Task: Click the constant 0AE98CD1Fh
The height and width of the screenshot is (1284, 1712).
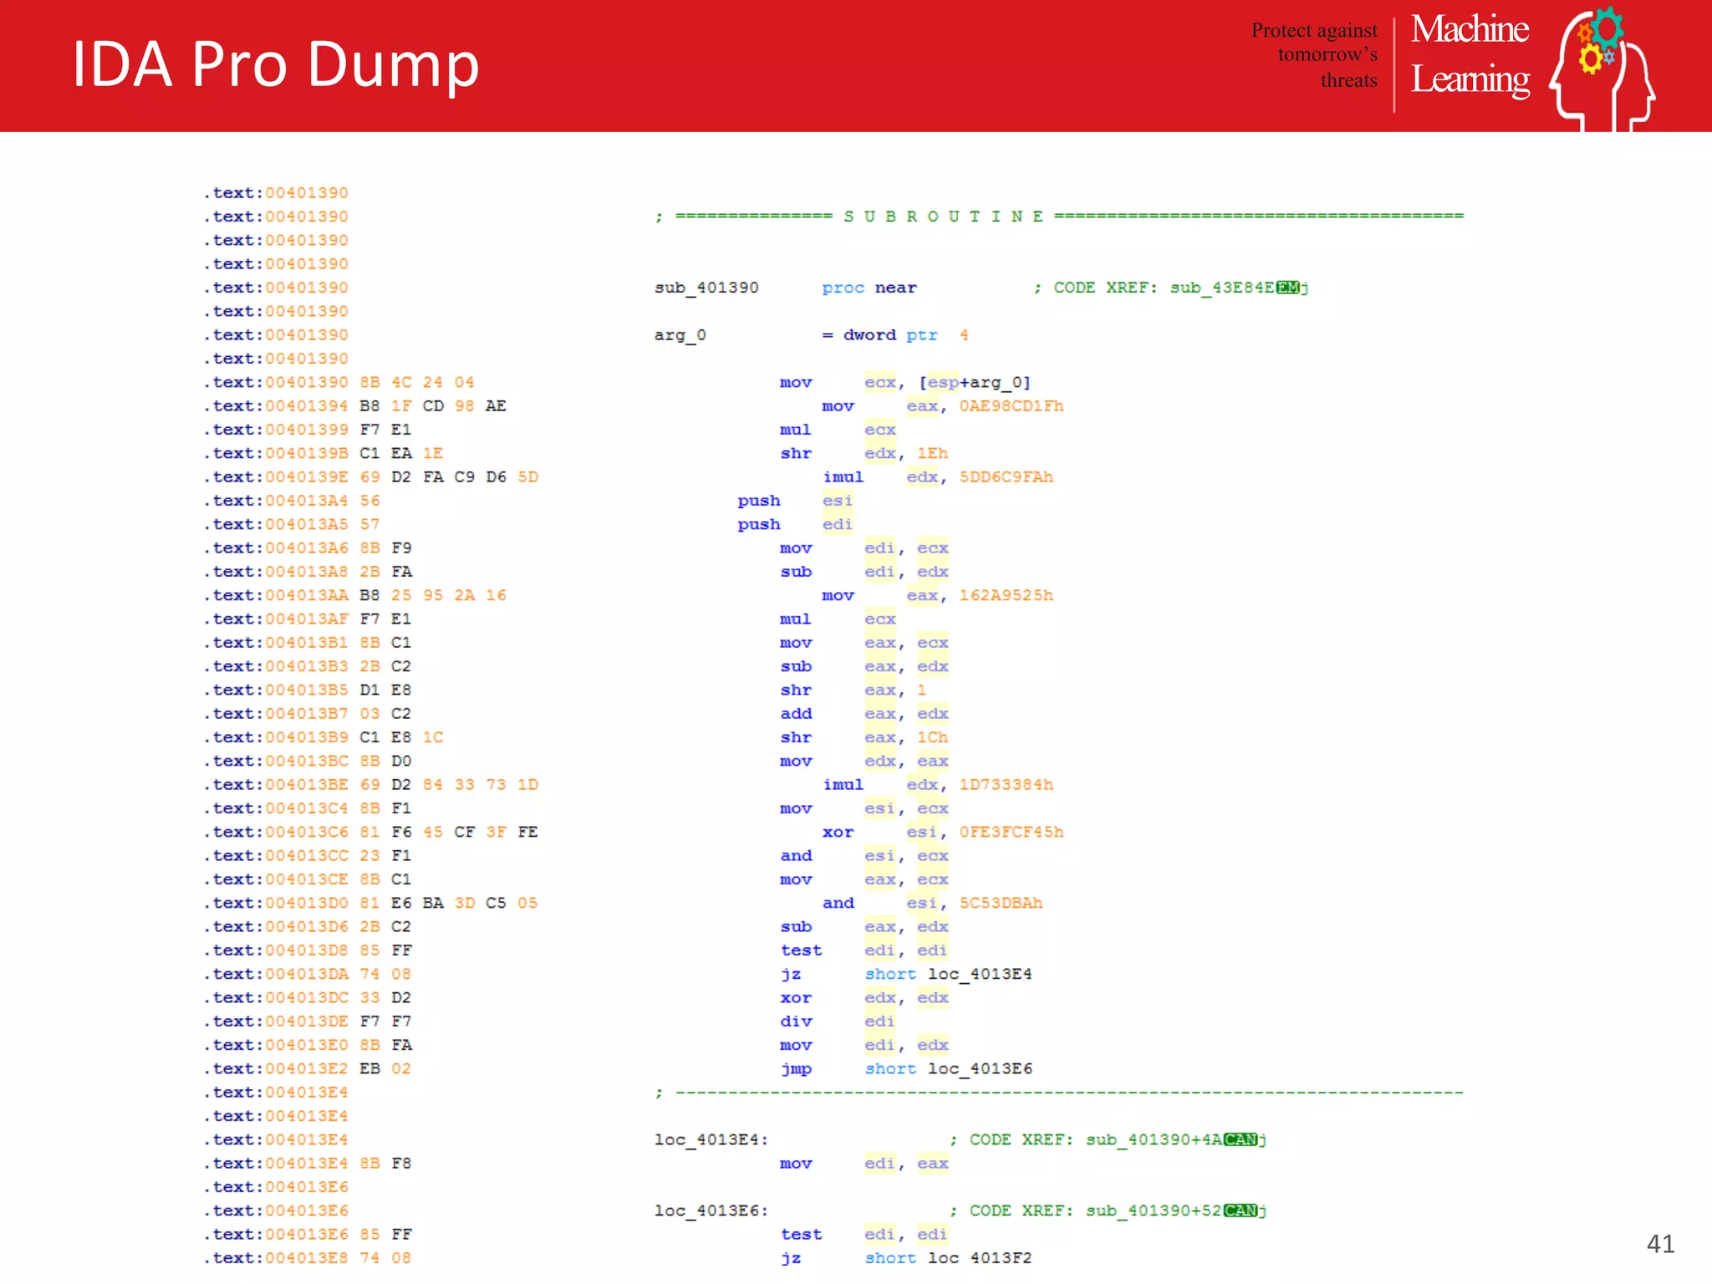Action: pos(1011,406)
